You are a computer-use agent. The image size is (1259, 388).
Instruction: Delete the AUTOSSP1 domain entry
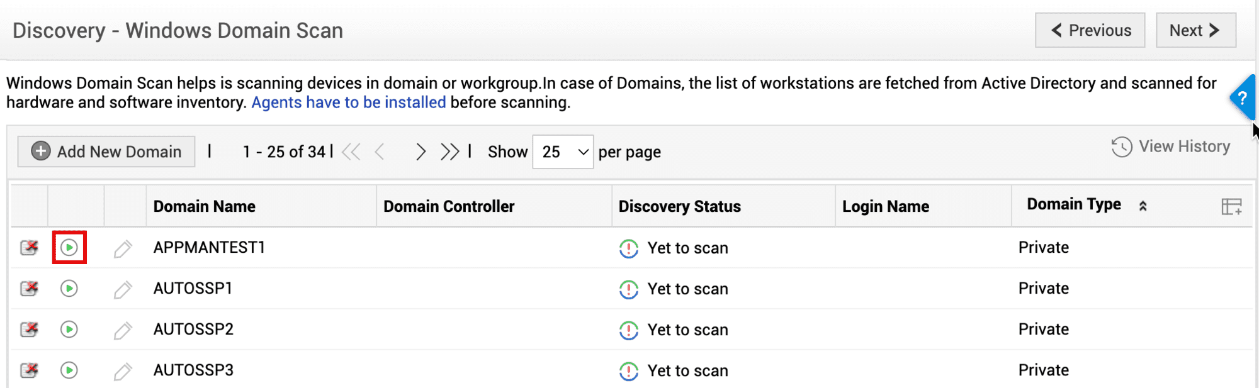(29, 289)
